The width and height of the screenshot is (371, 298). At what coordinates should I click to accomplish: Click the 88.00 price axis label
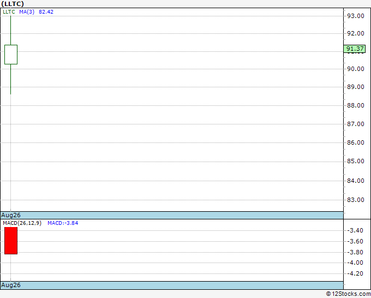click(355, 105)
